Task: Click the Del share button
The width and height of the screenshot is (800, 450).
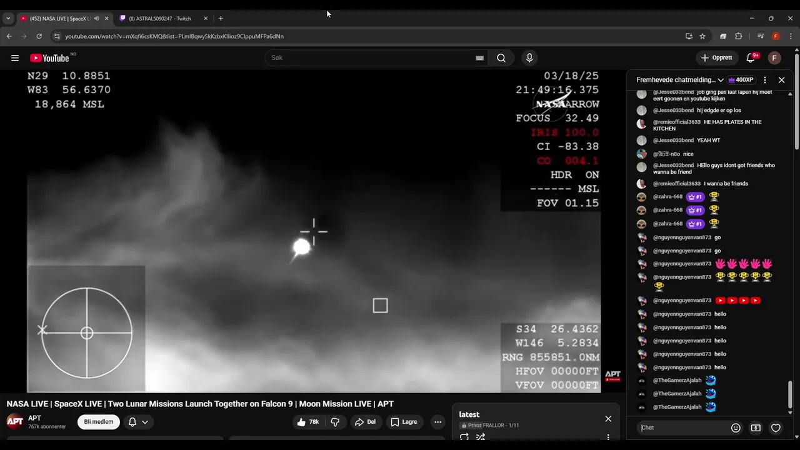Action: pos(365,422)
